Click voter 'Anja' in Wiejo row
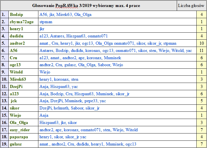 [x=44, y=115]
